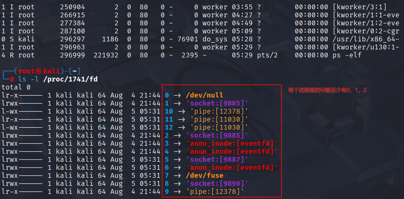Click the pipe:[12378] entry for fd 9

tap(215, 192)
